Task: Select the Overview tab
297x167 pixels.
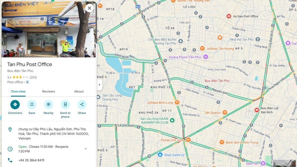Action: click(x=18, y=91)
